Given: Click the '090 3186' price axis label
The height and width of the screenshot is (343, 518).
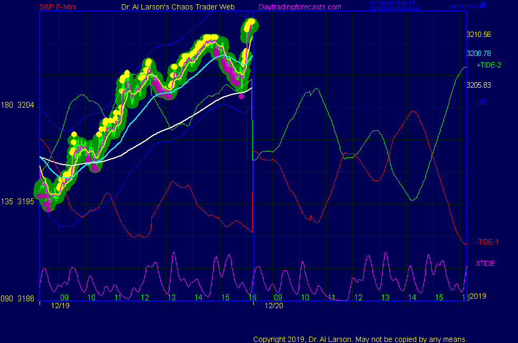Looking at the screenshot, I should pos(17,299).
